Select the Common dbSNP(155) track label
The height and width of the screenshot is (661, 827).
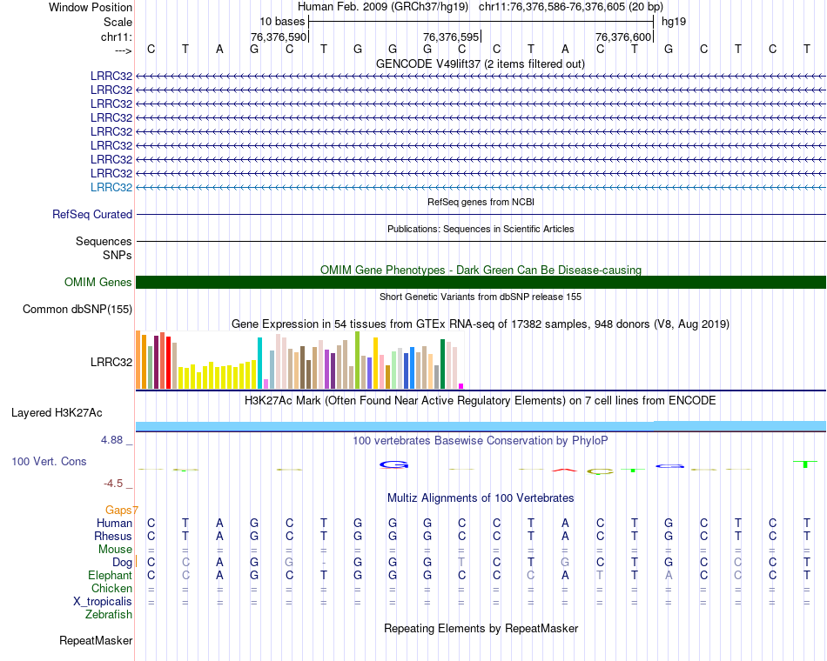click(77, 309)
